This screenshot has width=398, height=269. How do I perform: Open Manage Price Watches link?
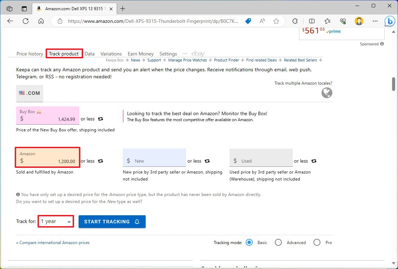click(187, 60)
